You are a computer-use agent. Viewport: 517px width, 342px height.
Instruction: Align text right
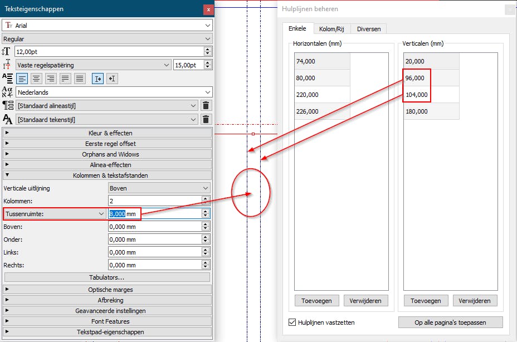click(51, 79)
